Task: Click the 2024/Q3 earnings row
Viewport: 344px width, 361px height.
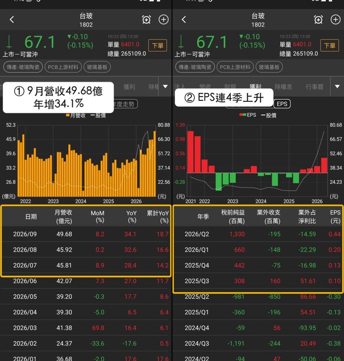Action: click(x=258, y=343)
